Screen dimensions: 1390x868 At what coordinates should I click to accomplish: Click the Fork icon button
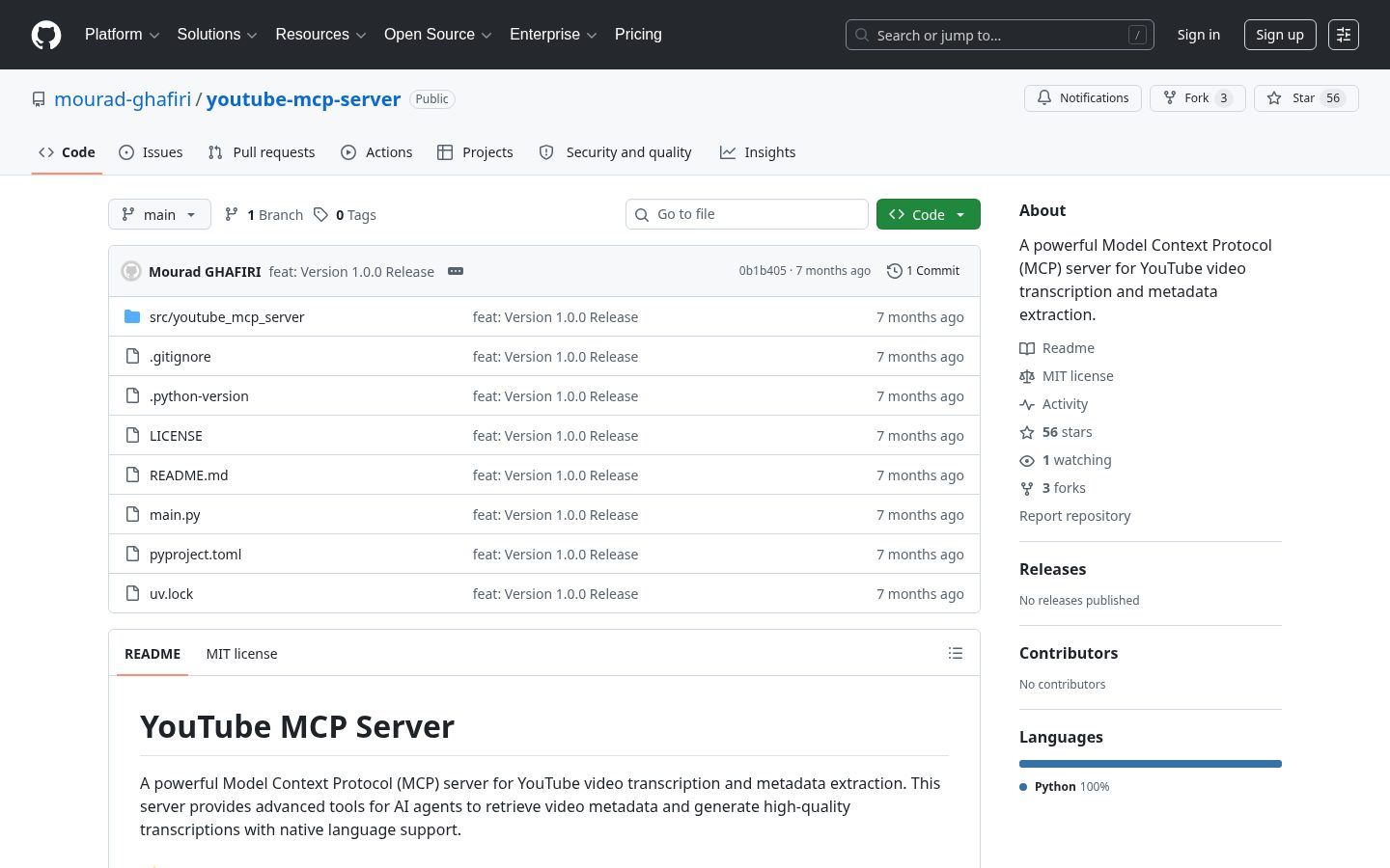(x=1170, y=98)
